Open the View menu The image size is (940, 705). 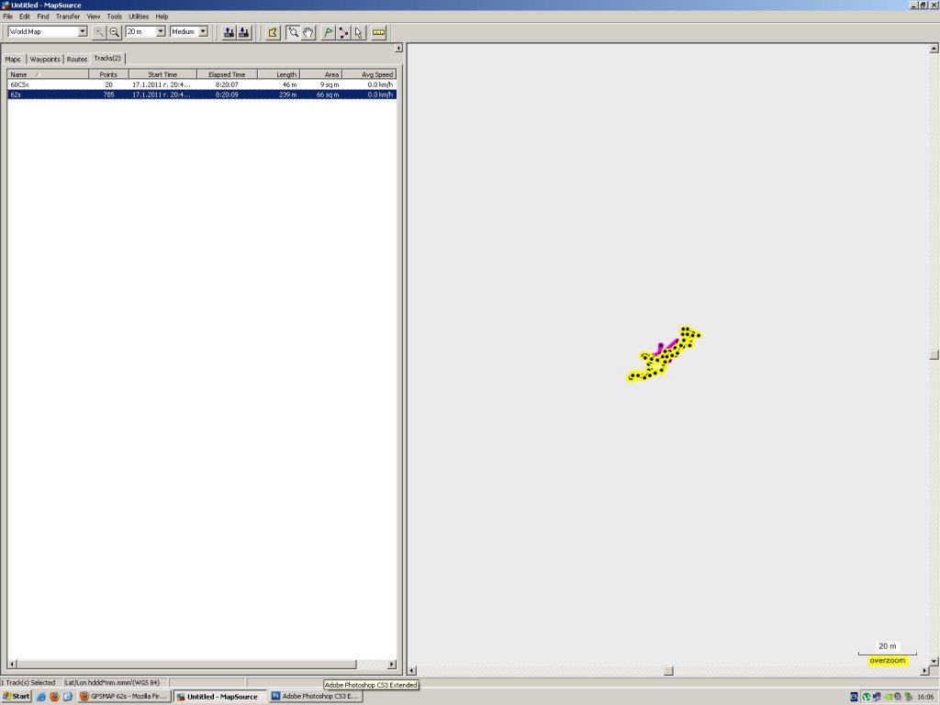click(x=94, y=17)
